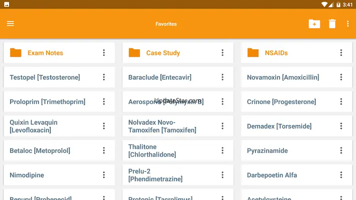Show more options for Thalitone [Chlorthalidone]
This screenshot has height=200, width=356.
click(223, 151)
